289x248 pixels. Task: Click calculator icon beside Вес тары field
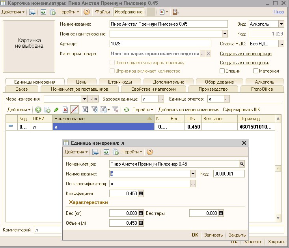(x=221, y=213)
